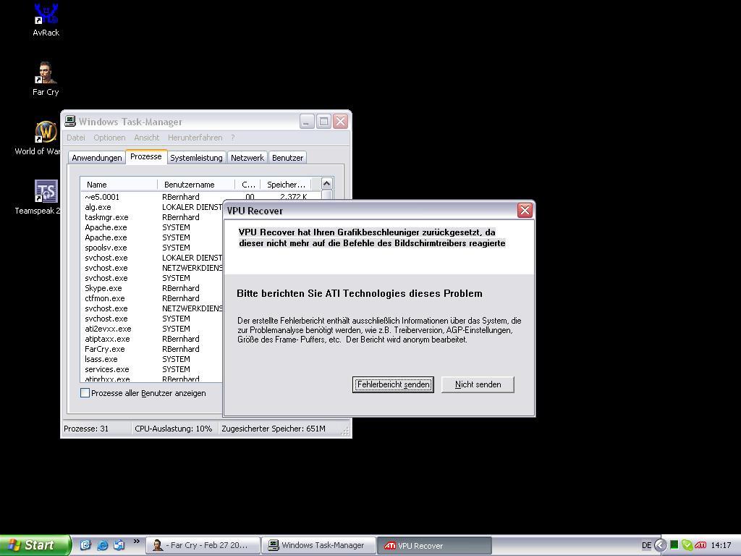Expand the Quick Launch overflow chevron
Screen dimensions: 741x556
point(137,542)
